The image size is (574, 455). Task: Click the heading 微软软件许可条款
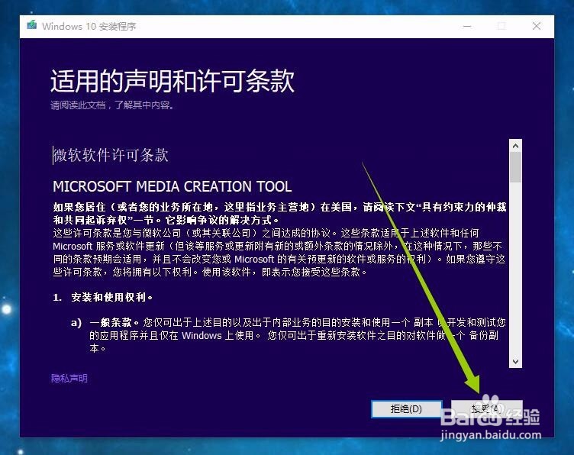111,155
